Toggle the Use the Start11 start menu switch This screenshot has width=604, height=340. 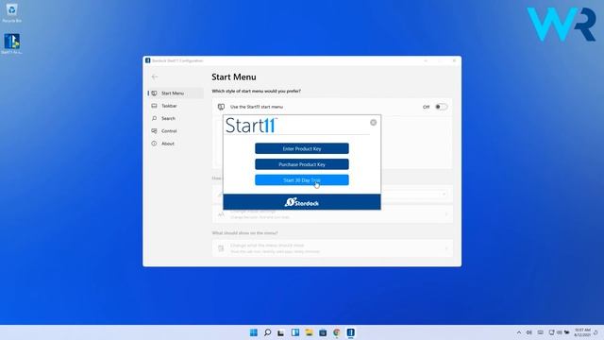pyautogui.click(x=441, y=107)
